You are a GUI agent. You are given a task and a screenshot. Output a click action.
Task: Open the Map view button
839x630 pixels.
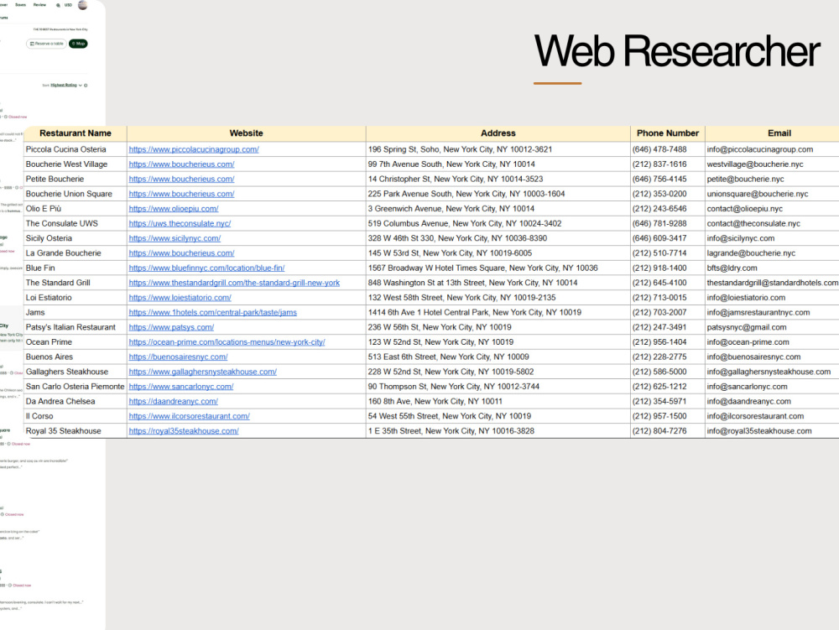(78, 44)
